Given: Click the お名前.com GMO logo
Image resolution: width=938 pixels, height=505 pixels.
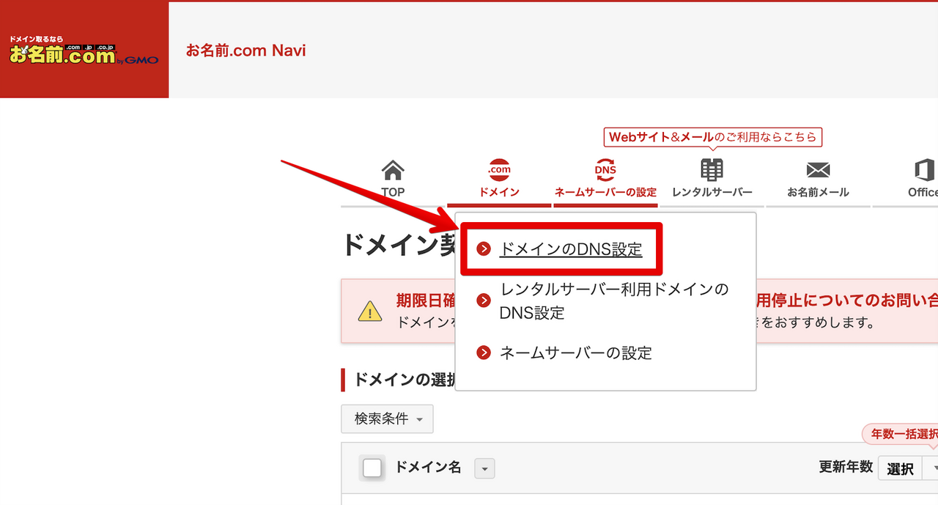Looking at the screenshot, I should (x=84, y=51).
